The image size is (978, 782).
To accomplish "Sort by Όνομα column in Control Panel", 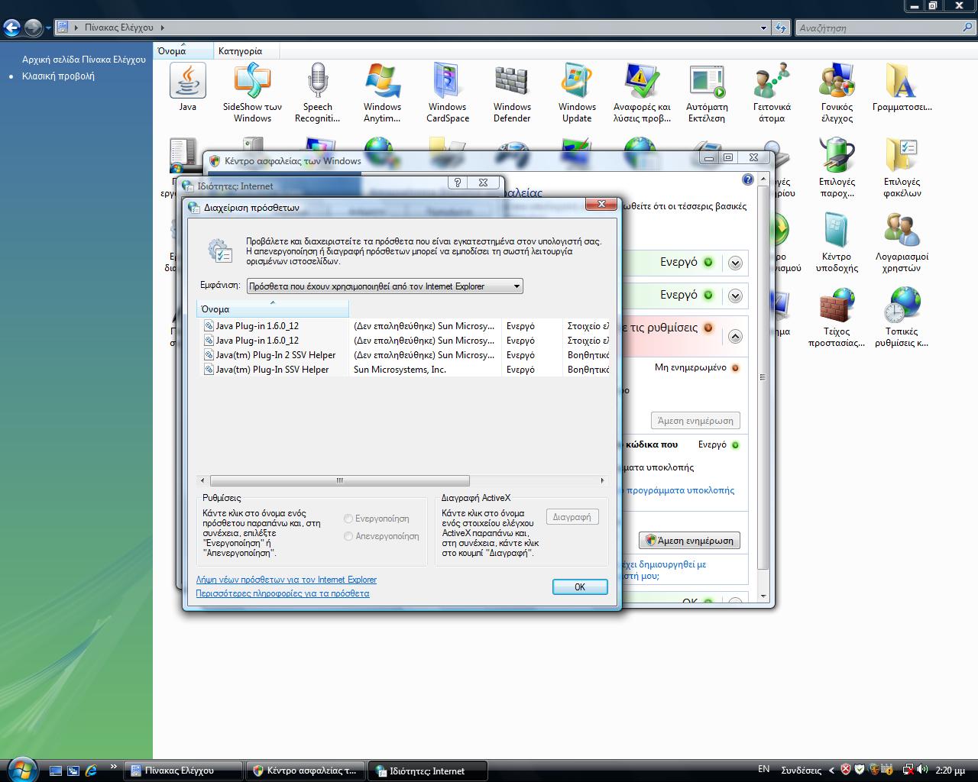I will pyautogui.click(x=183, y=51).
